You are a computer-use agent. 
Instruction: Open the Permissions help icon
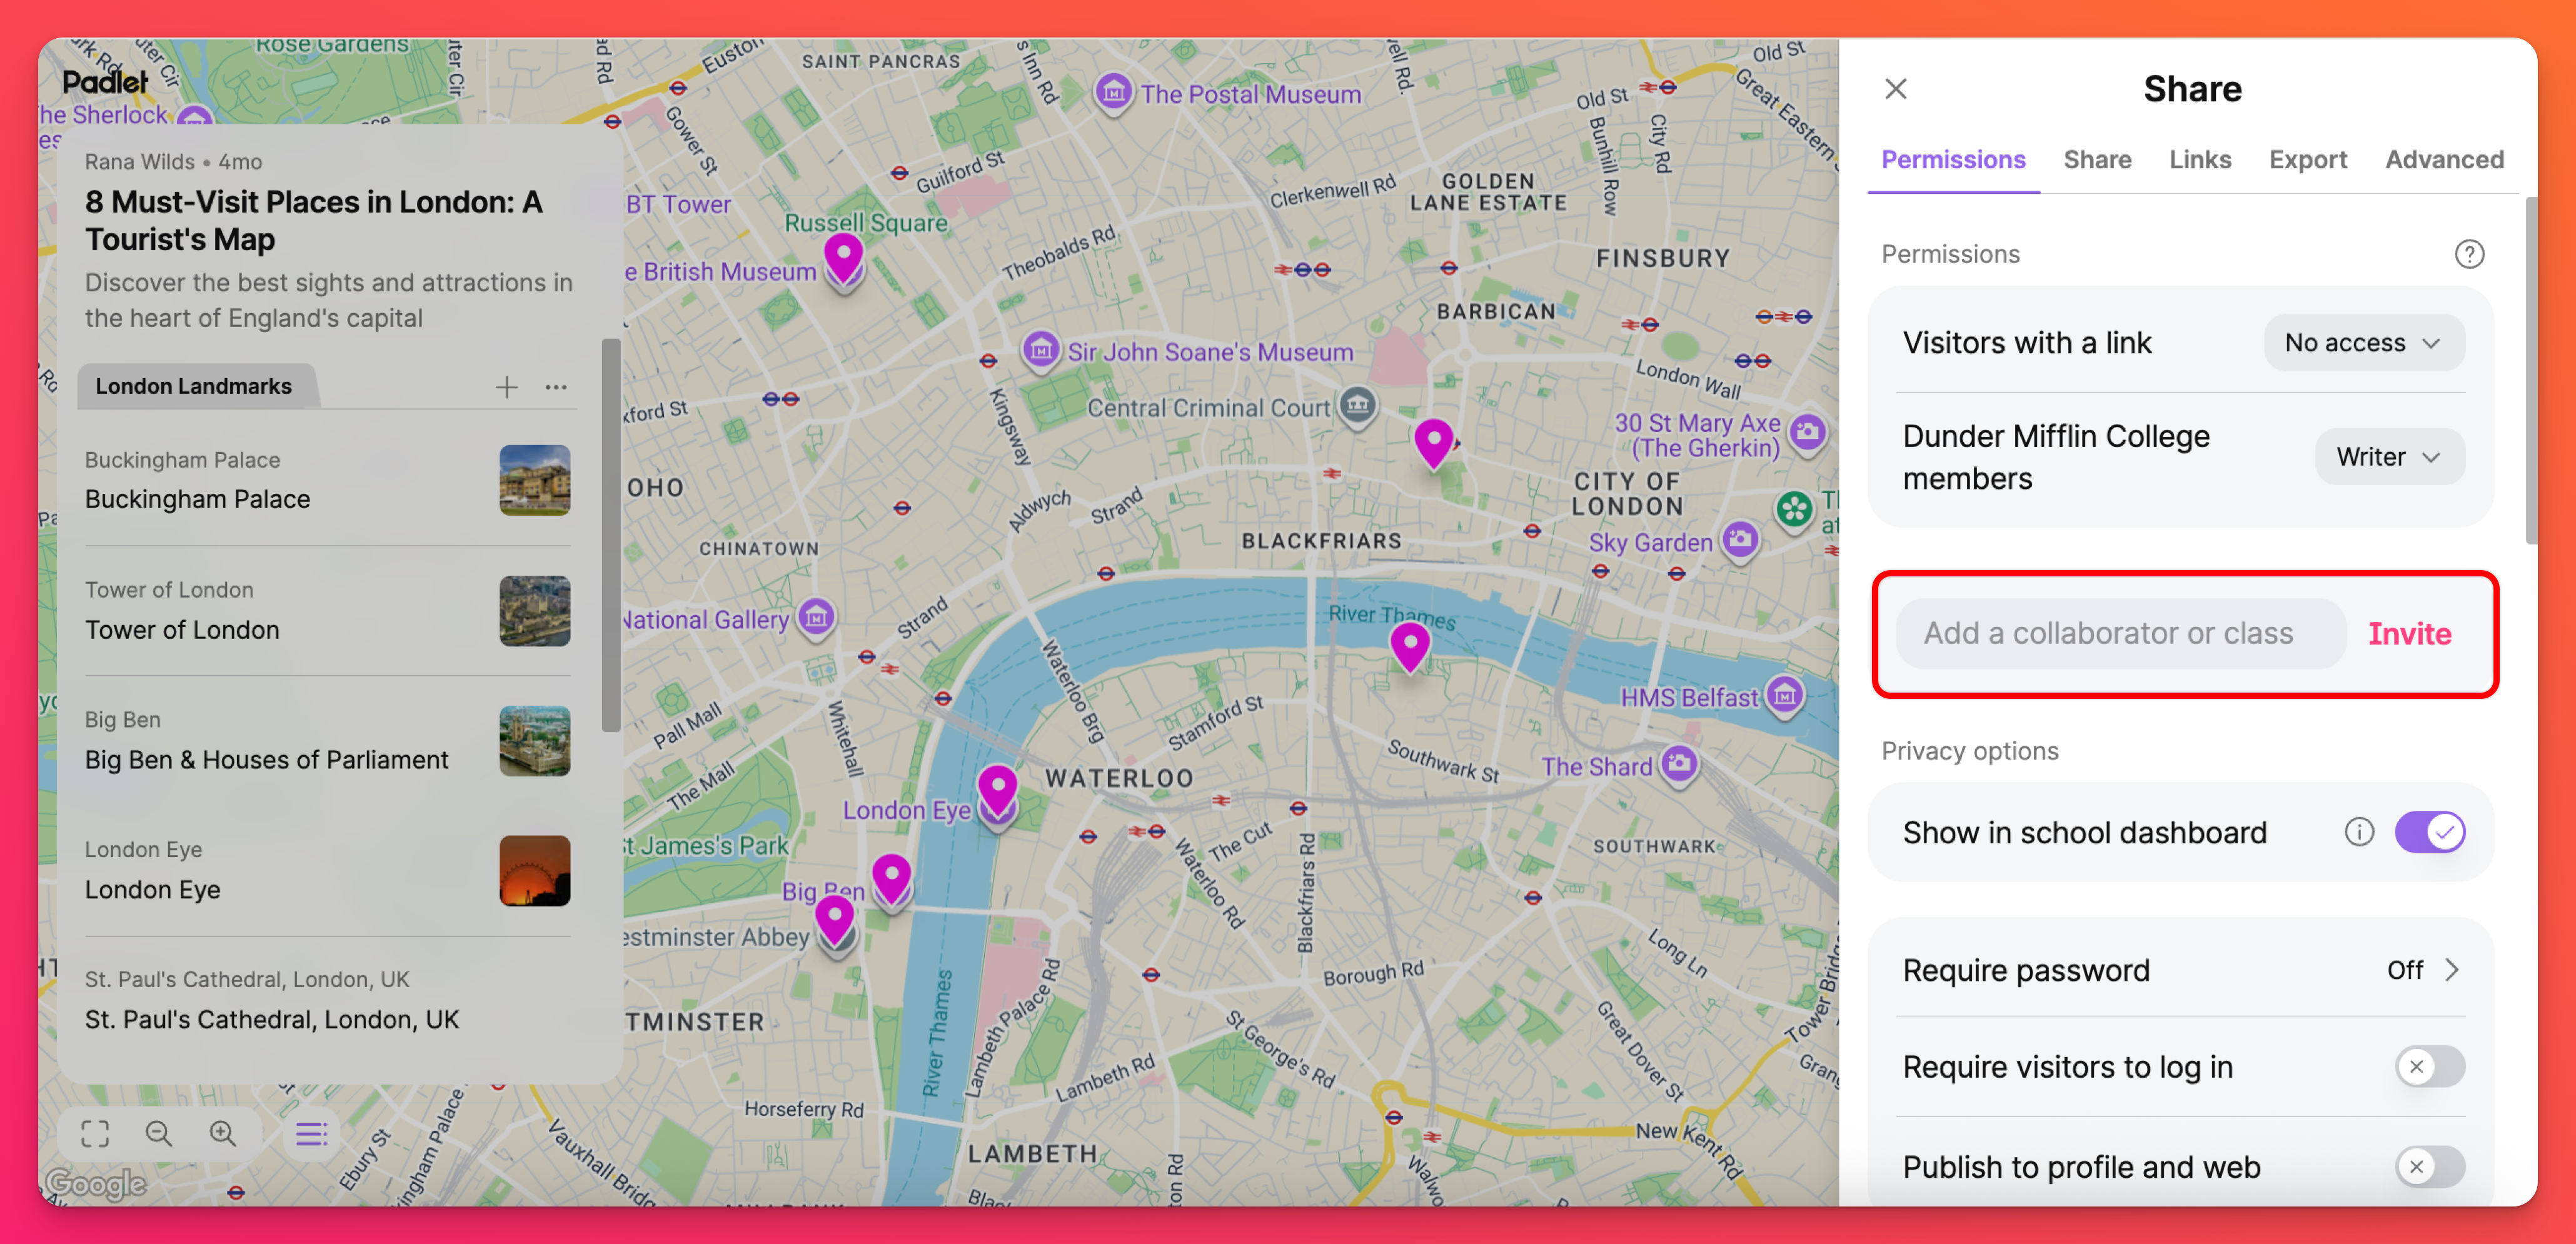[x=2469, y=254]
